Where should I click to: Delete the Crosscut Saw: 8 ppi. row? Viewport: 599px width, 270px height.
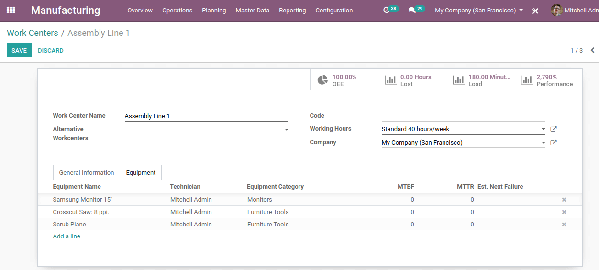[564, 212]
